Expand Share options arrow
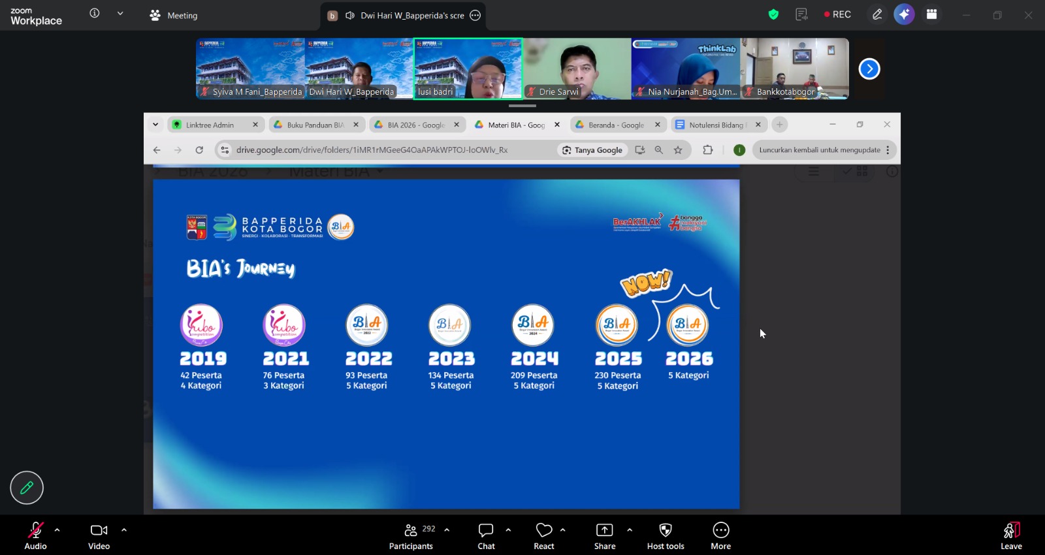This screenshot has width=1045, height=555. [630, 530]
